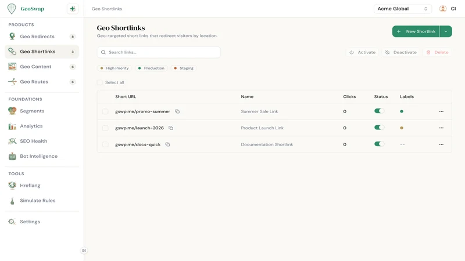Copy the gswp.me/promo-summer link
The width and height of the screenshot is (465, 261).
tap(177, 111)
